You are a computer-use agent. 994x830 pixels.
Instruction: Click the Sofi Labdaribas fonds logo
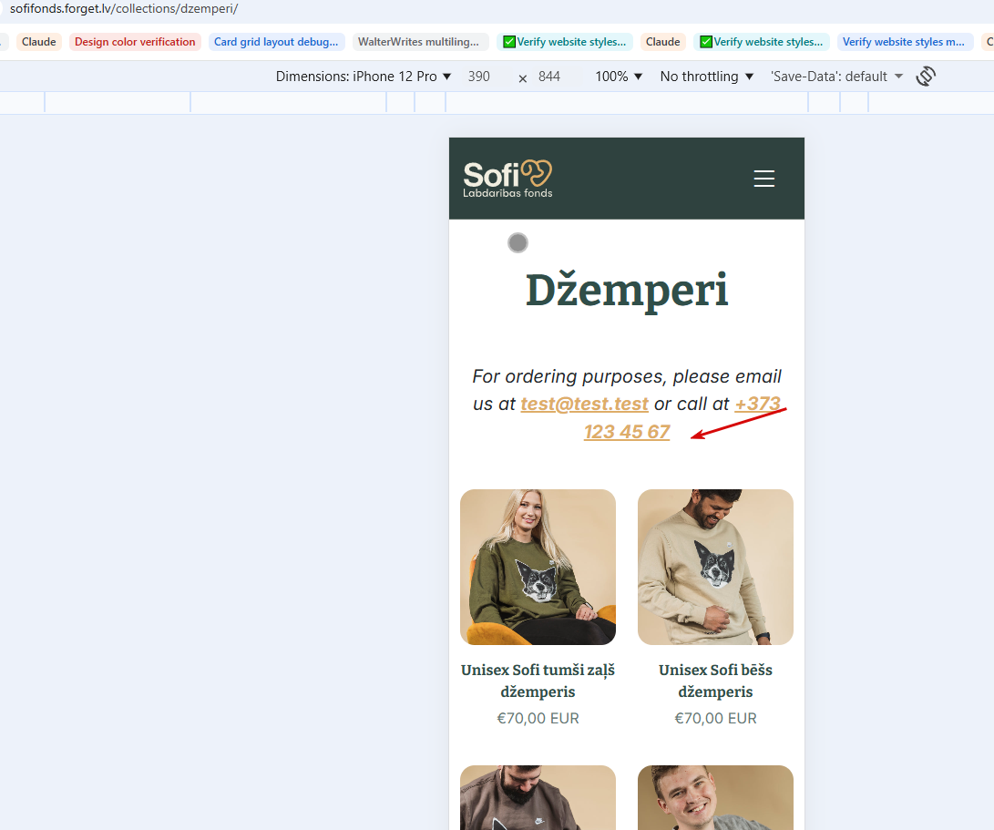pos(507,179)
